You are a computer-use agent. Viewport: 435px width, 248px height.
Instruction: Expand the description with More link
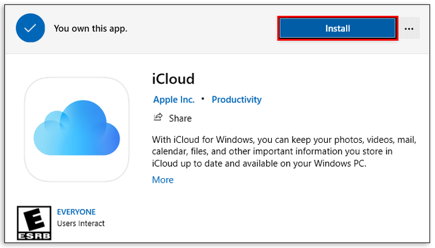(x=163, y=180)
